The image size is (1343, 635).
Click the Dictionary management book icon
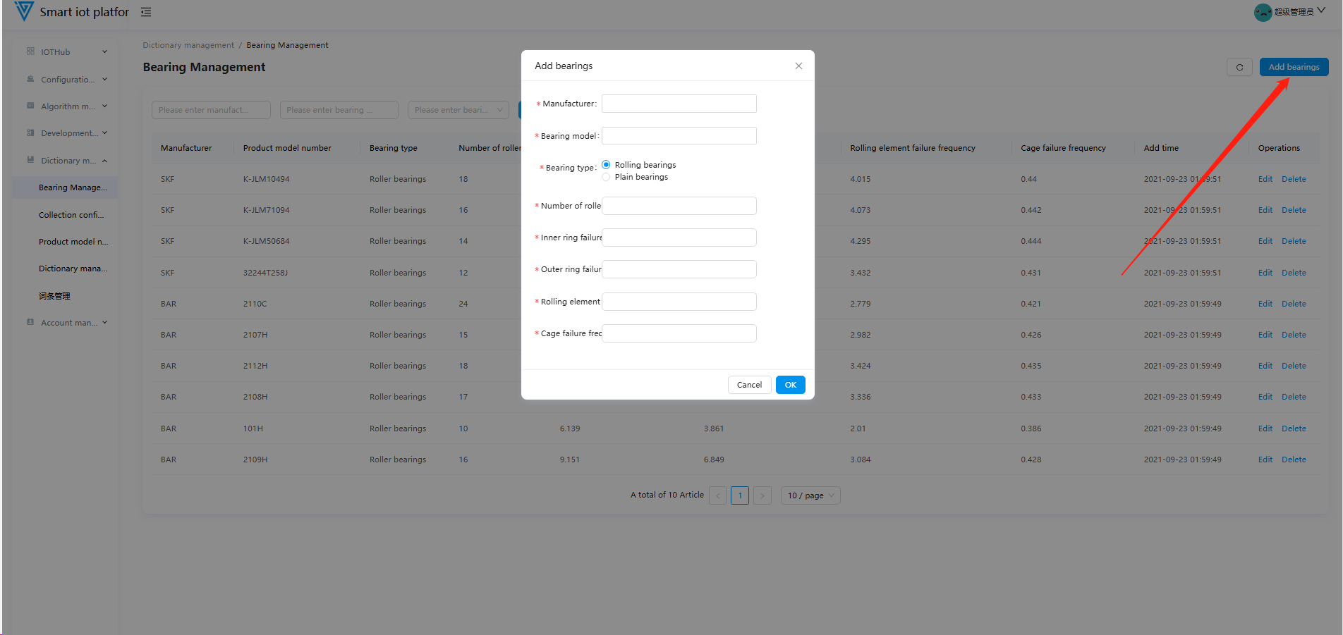(30, 160)
